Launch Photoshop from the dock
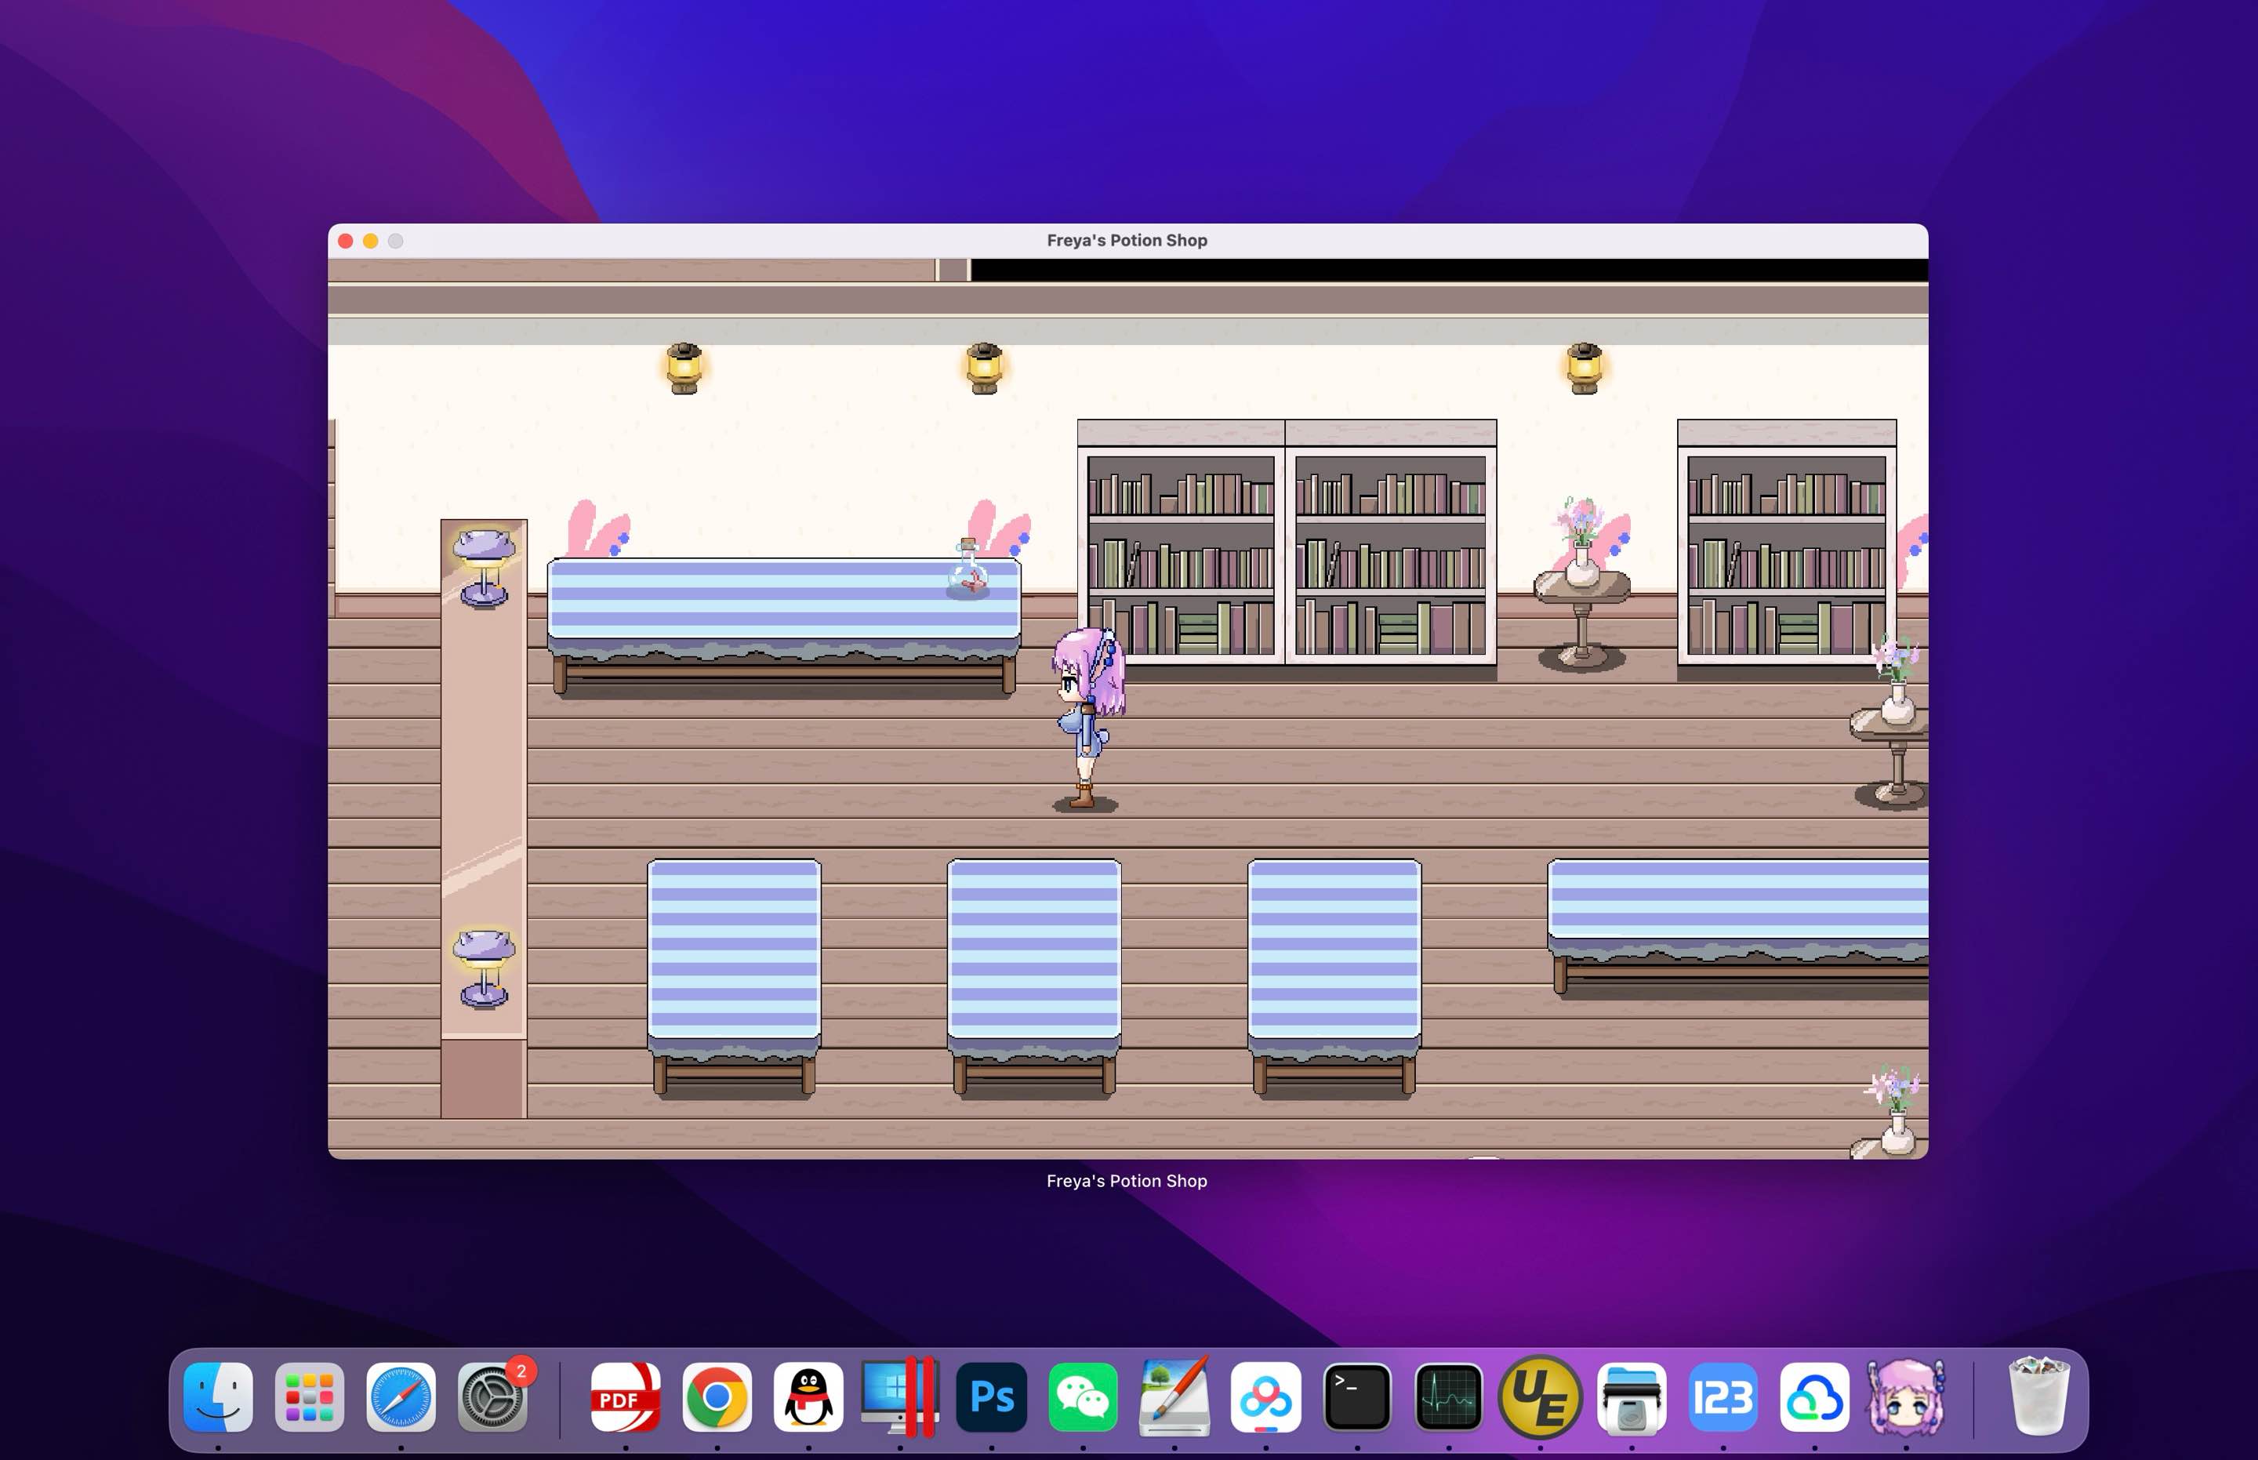Screen dimensions: 2258x1460 point(992,1396)
